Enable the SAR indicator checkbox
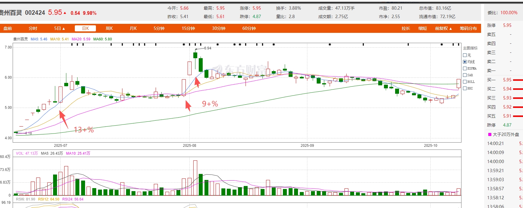 (x=465, y=75)
